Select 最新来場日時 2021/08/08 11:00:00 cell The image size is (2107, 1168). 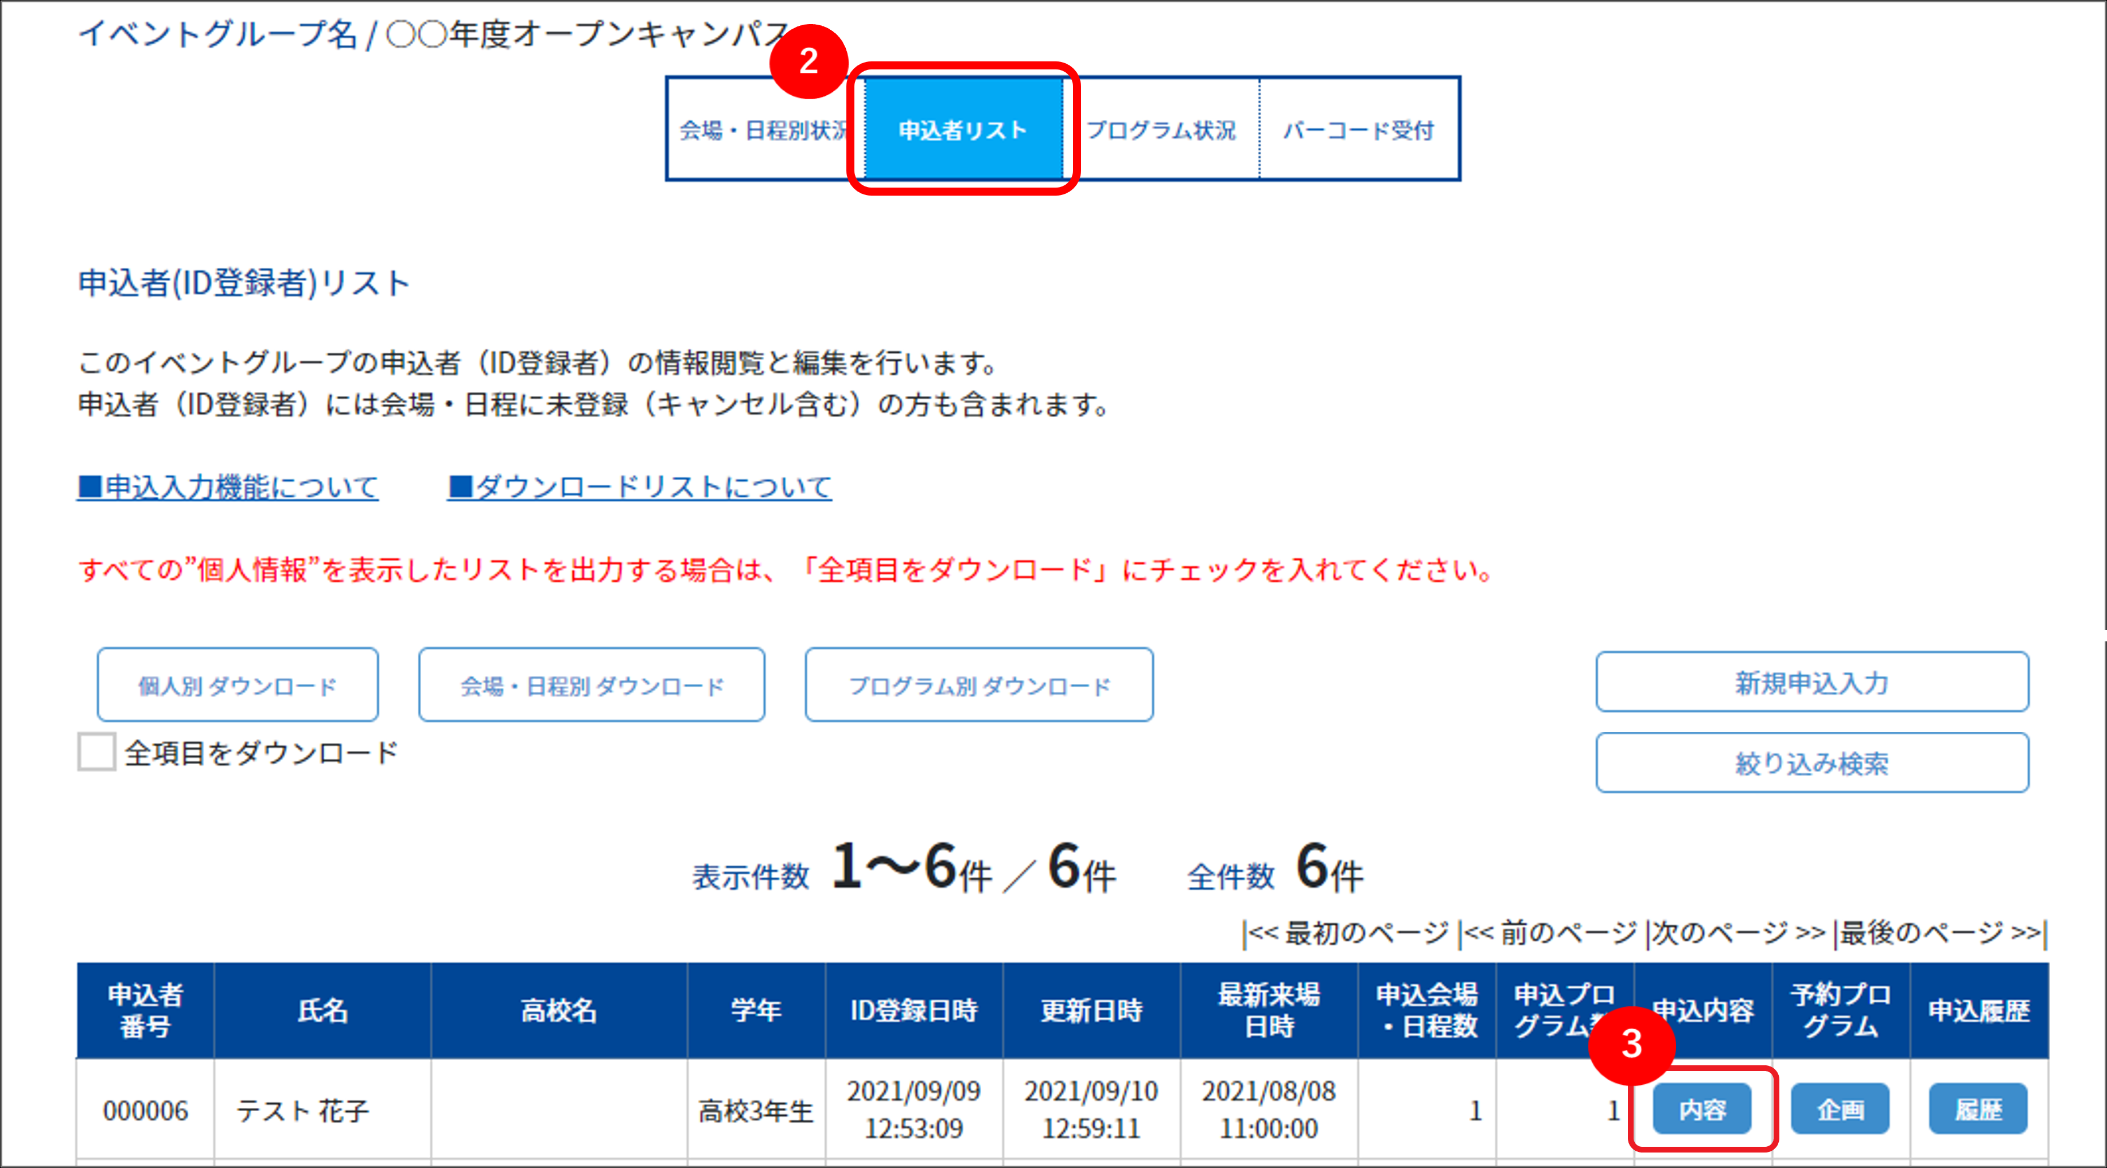click(1269, 1110)
